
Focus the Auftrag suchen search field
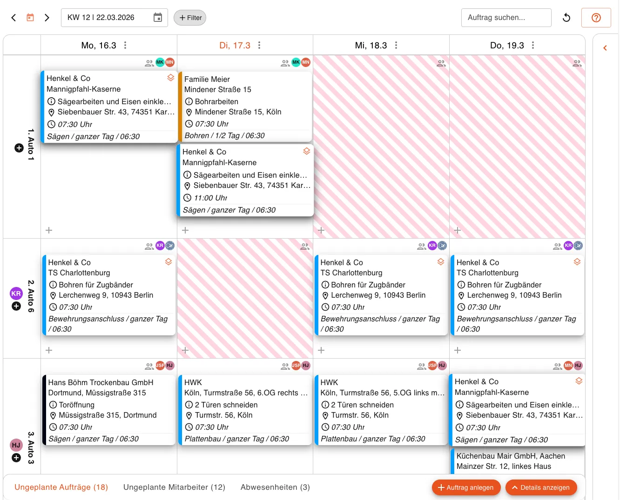tap(506, 18)
